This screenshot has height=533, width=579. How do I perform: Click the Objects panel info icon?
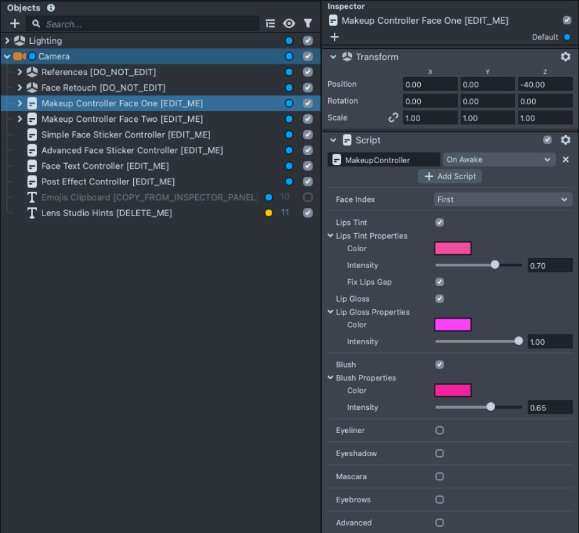coord(51,8)
